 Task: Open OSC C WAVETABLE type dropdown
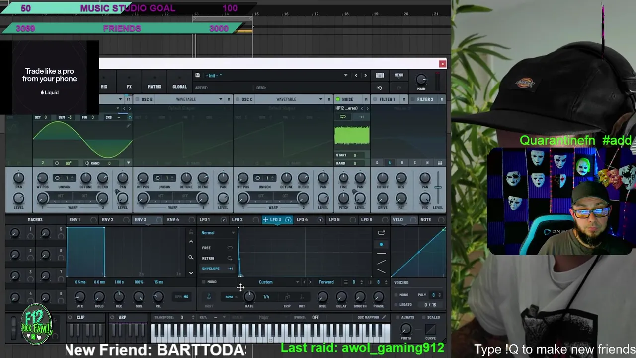(x=321, y=99)
